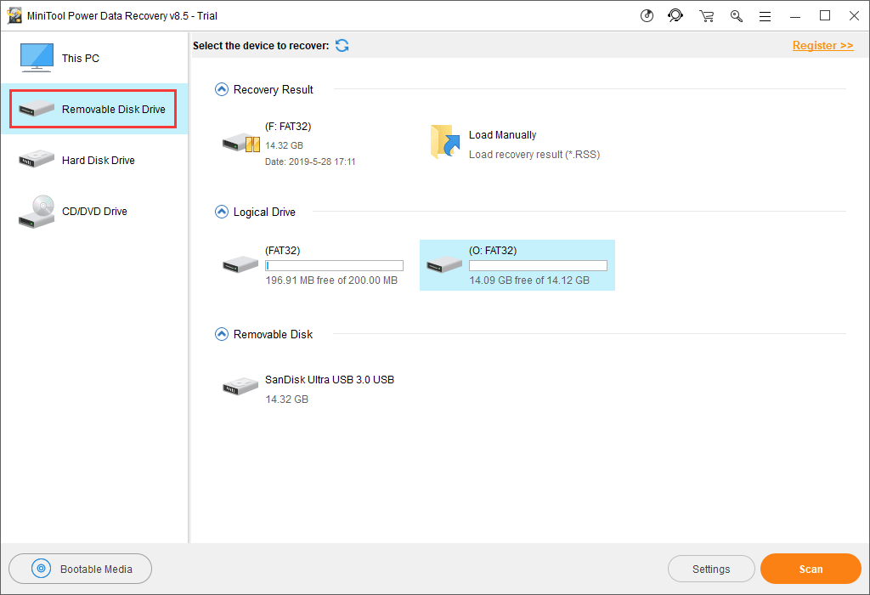
Task: Open the shopping cart to purchase license
Action: (x=706, y=15)
